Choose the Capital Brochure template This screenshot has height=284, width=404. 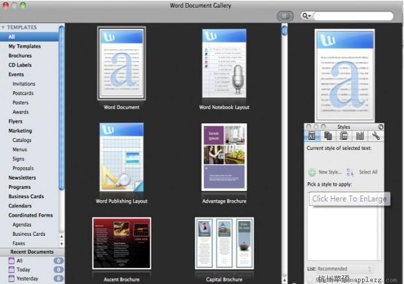224,243
